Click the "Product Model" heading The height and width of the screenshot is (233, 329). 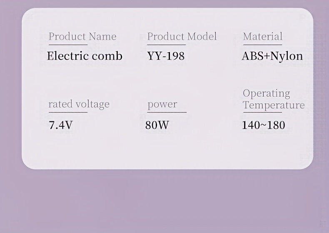tap(182, 37)
